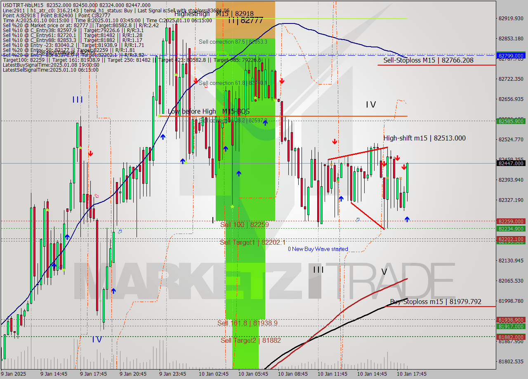The height and width of the screenshot is (379, 528).
Task: Click the Sell 161.8 | 81938.9 label
Action: (247, 323)
